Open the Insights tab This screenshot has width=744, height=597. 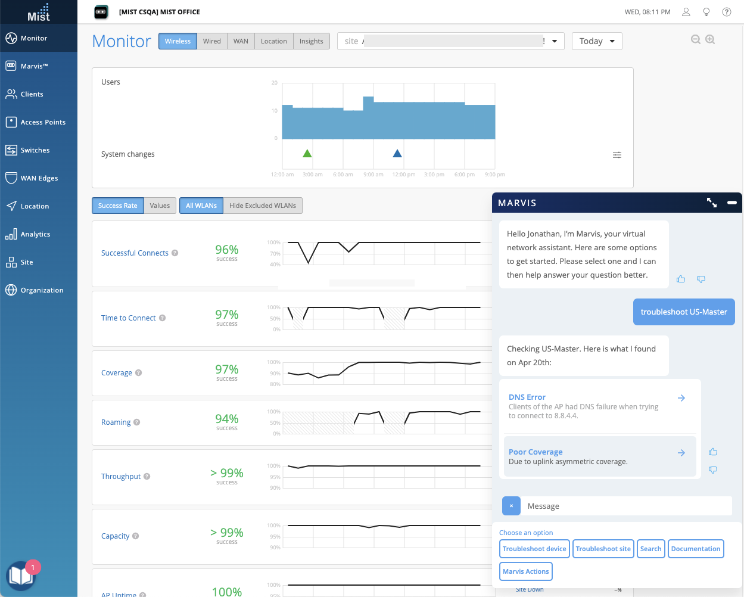pos(312,41)
